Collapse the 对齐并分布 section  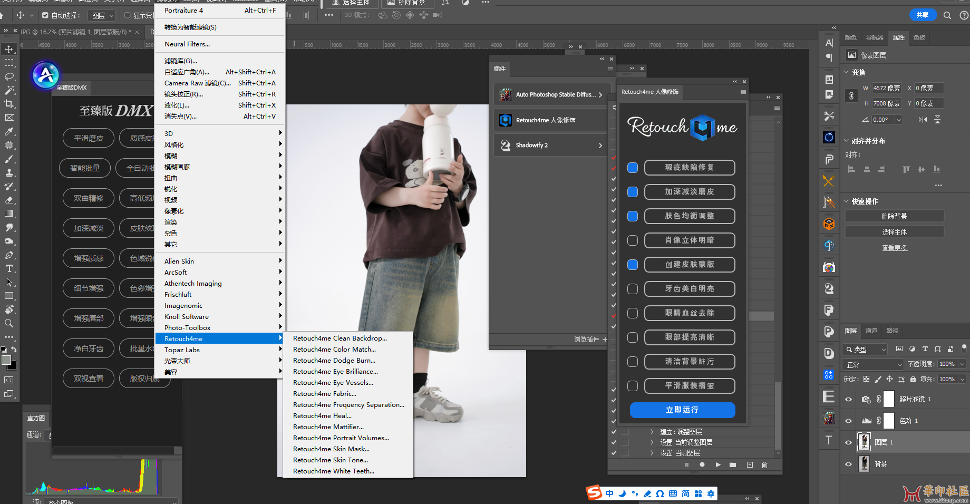click(847, 141)
